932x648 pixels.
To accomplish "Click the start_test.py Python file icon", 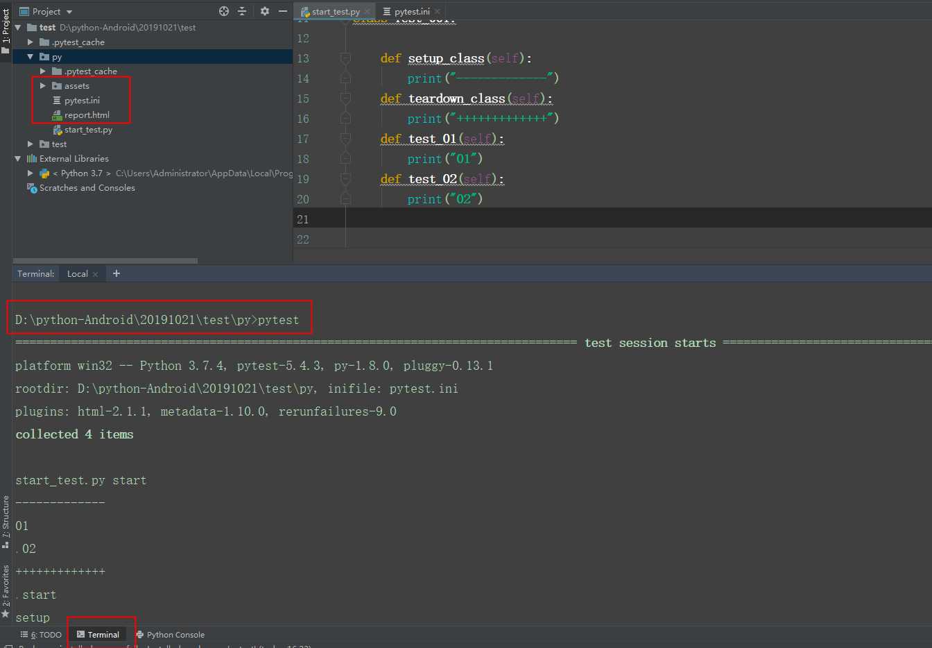I will pos(58,130).
